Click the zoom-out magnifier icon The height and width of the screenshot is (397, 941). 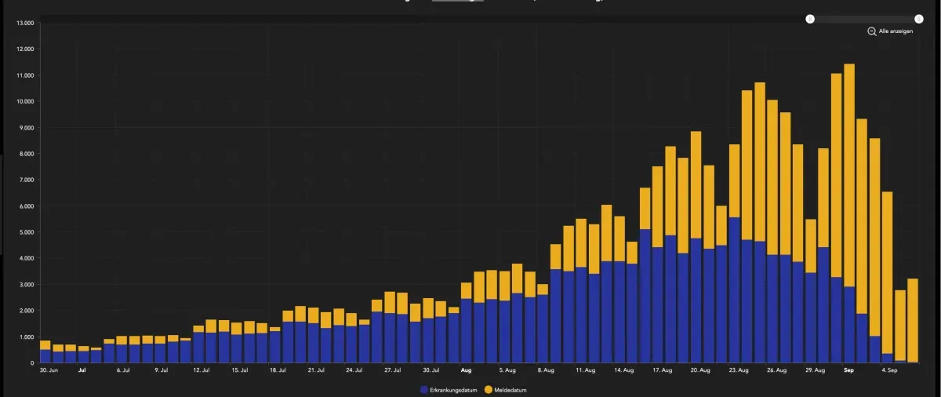(871, 31)
